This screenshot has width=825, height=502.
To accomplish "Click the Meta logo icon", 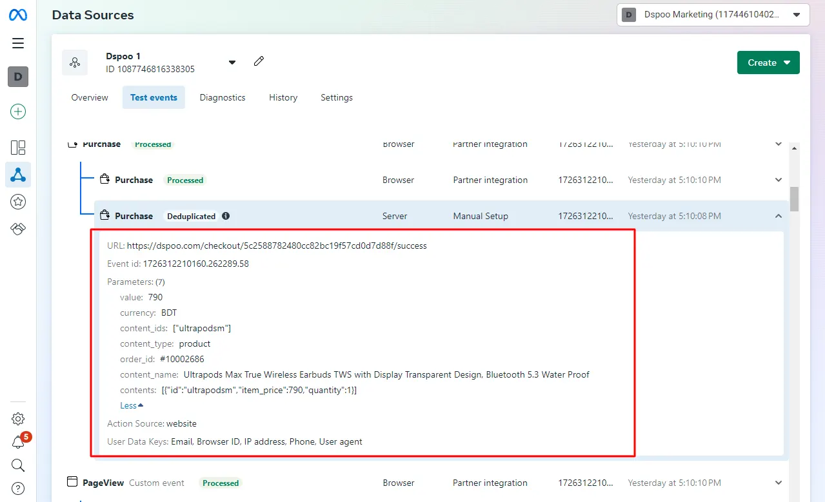I will click(x=18, y=15).
